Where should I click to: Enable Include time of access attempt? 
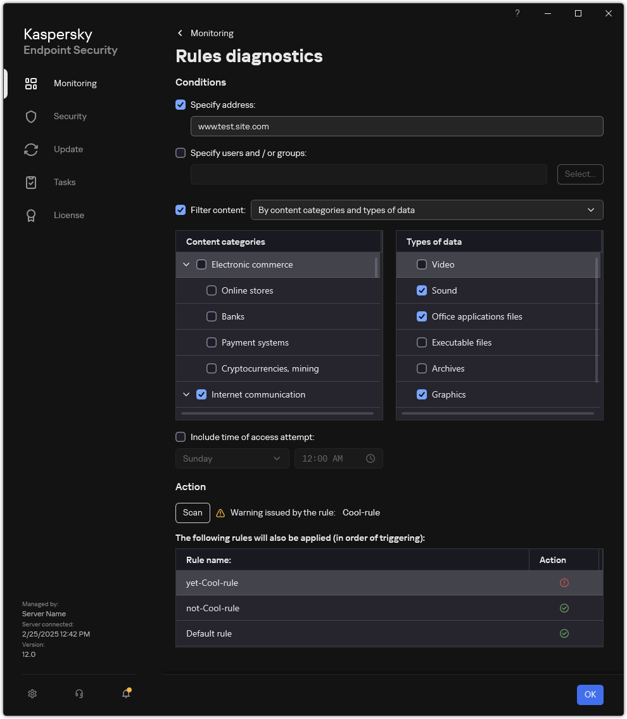pos(180,437)
